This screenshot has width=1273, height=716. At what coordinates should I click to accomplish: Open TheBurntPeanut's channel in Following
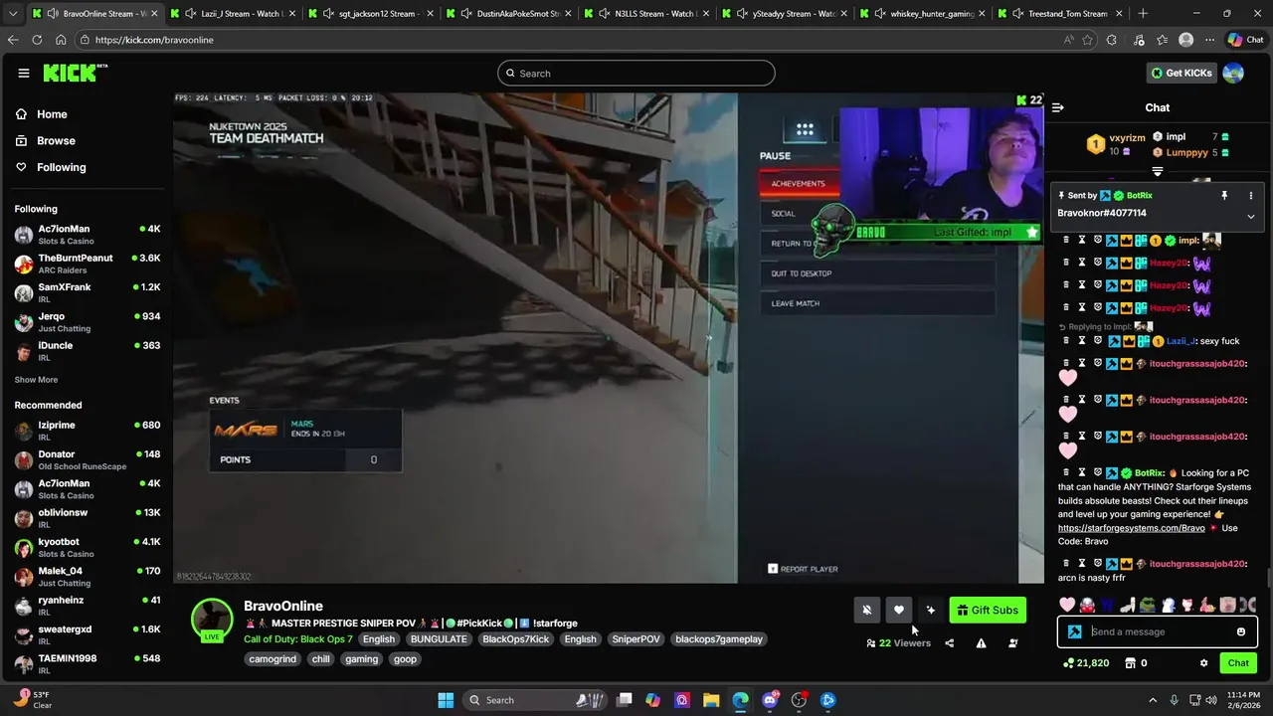(x=88, y=264)
